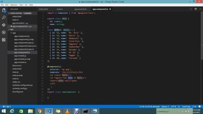
Task: Click the feedback smiley in status bar
Action: click(200, 106)
